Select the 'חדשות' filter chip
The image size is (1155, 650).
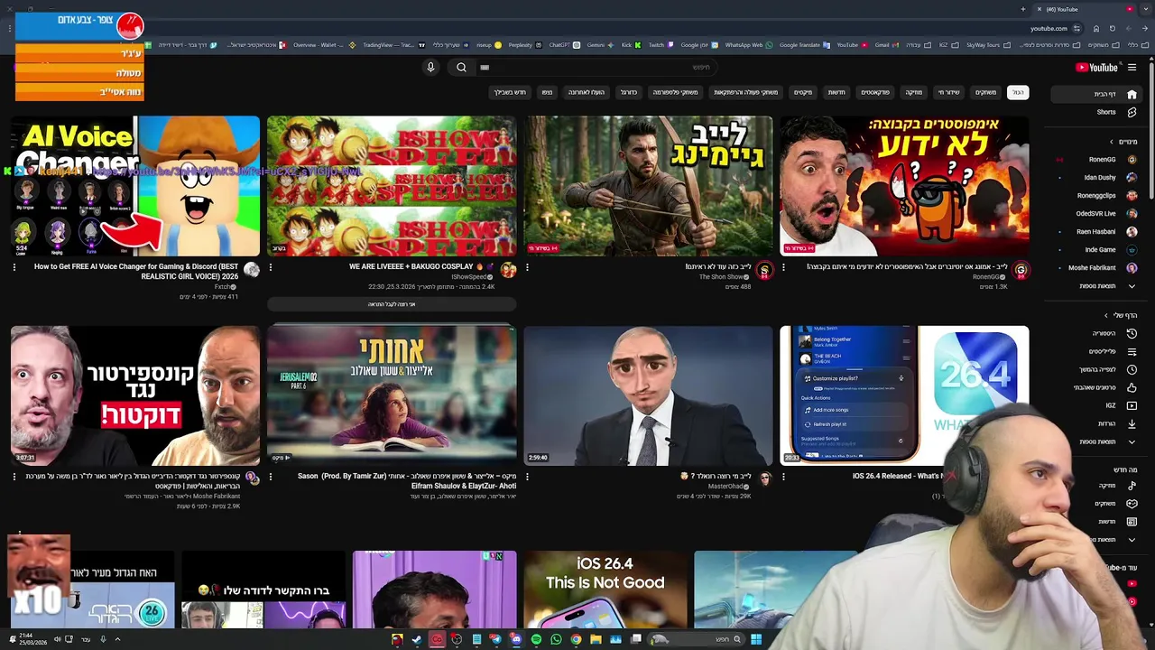[836, 92]
